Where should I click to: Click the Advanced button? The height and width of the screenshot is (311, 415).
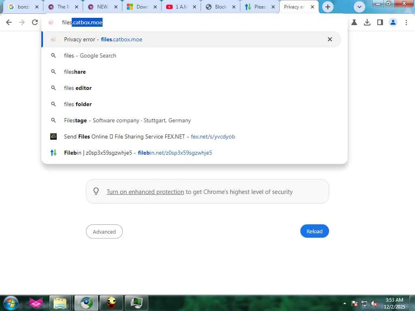click(104, 231)
